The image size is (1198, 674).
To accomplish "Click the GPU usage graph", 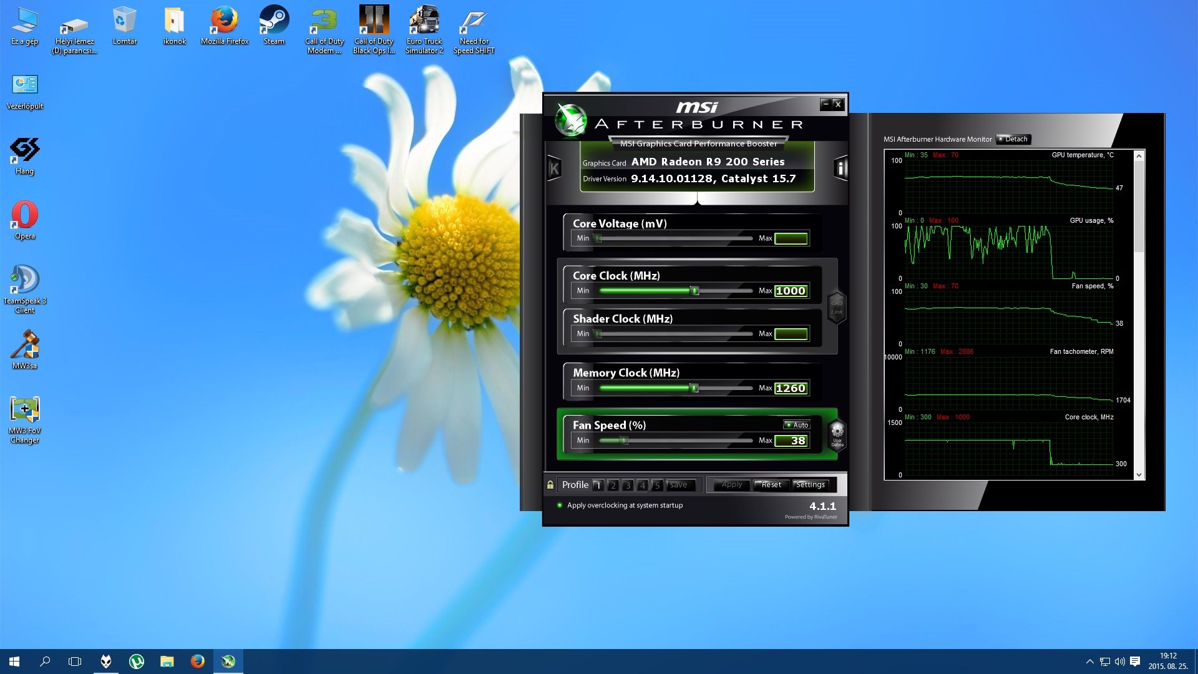I will (x=1009, y=252).
